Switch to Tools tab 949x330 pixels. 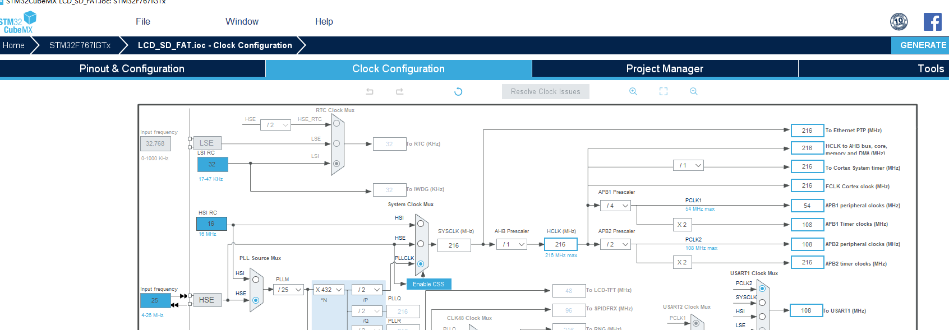(874, 68)
